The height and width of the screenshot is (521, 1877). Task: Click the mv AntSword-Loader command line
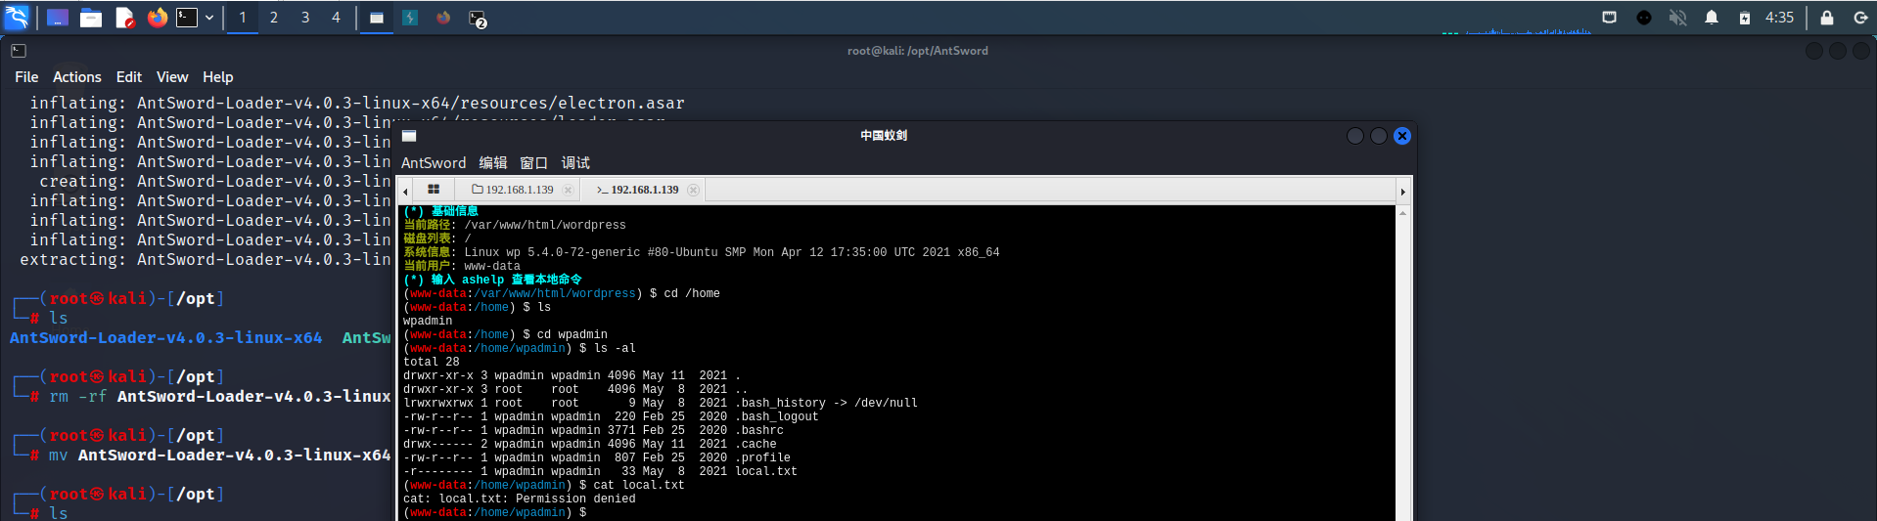pyautogui.click(x=220, y=456)
